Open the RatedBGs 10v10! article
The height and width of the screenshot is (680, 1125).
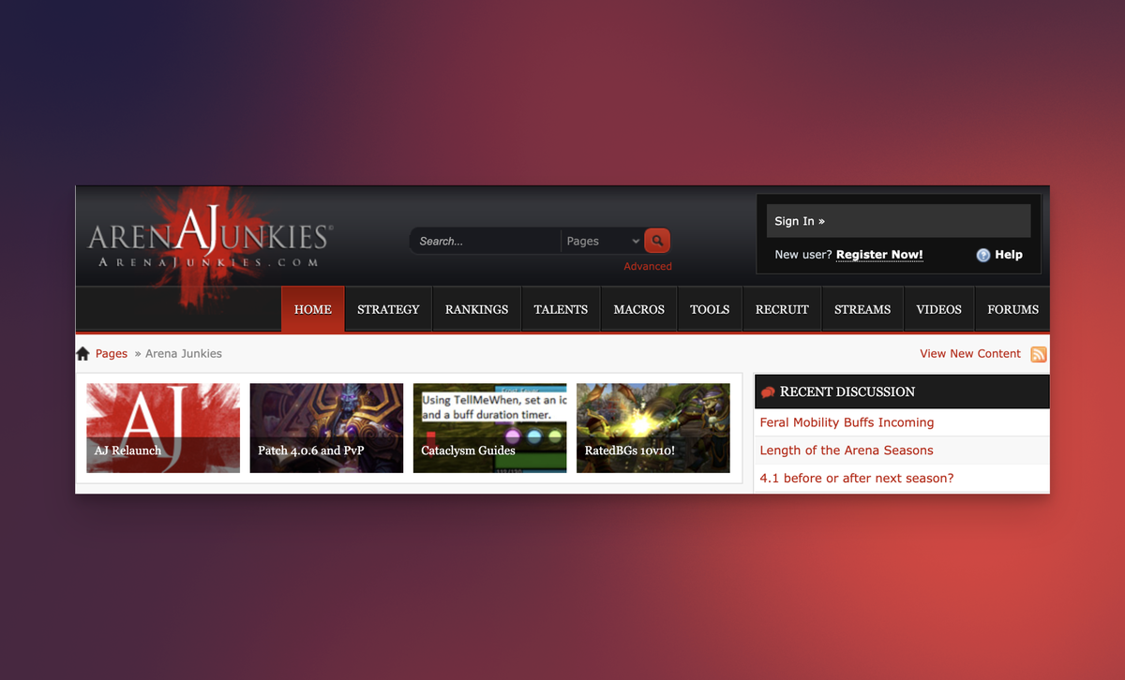coord(653,428)
